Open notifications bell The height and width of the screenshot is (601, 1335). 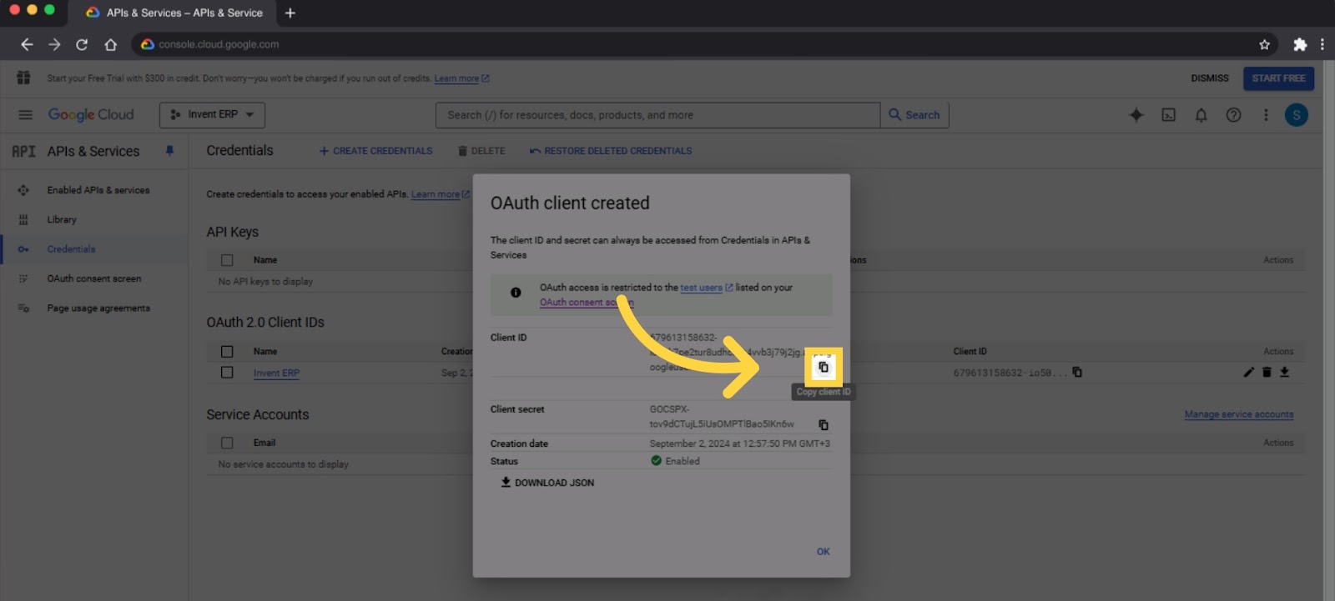[x=1201, y=115]
